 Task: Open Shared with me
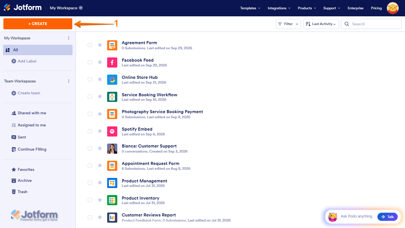29,113
